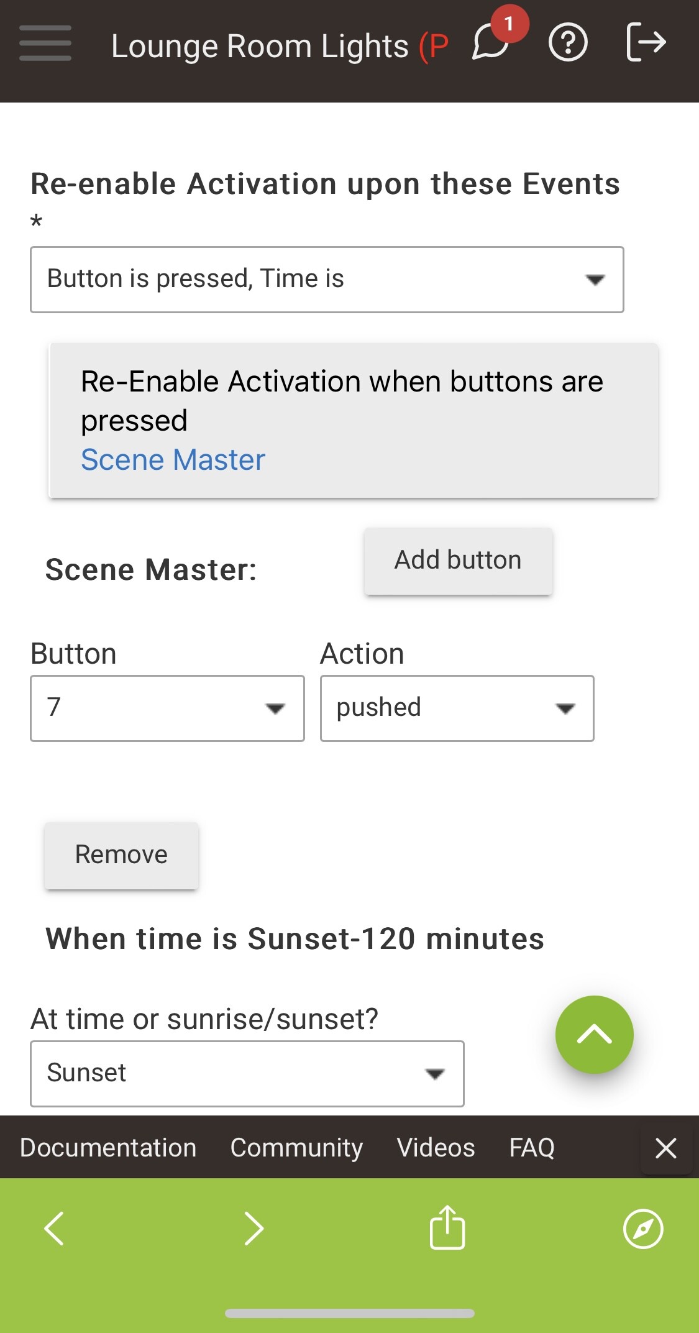Viewport: 699px width, 1333px height.
Task: Open the Documentation footer link
Action: click(x=108, y=1148)
